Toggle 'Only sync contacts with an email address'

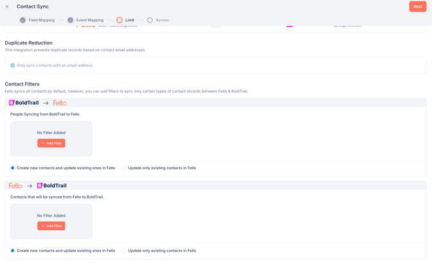12,66
